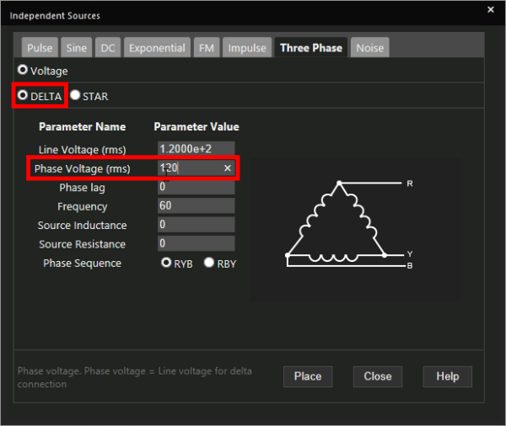Click the Phase Sequence label
This screenshot has width=506, height=426.
coord(83,264)
